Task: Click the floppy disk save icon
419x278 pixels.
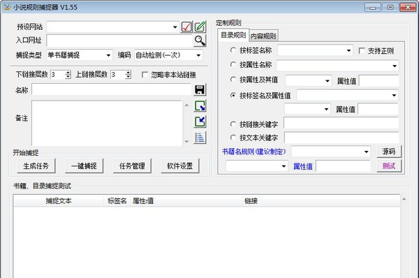Action: point(200,90)
